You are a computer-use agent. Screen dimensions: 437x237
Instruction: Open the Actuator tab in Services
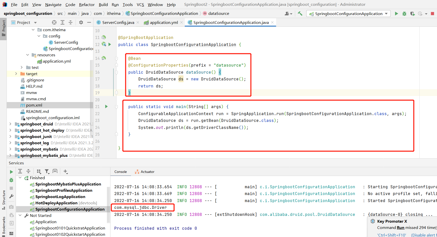pyautogui.click(x=145, y=172)
